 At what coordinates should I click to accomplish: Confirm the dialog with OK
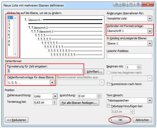(x=120, y=120)
